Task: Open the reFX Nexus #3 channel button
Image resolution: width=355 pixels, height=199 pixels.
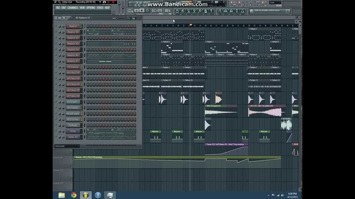Action: pyautogui.click(x=73, y=79)
